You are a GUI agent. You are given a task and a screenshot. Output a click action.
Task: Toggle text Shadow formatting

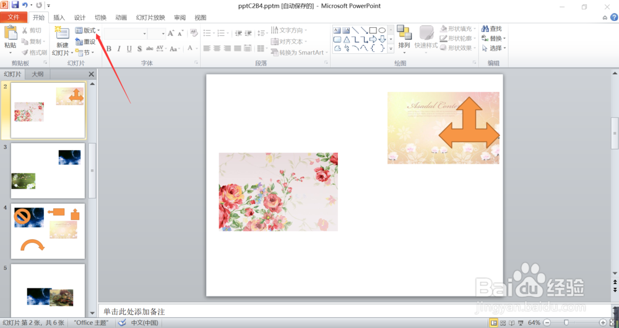[x=139, y=49]
